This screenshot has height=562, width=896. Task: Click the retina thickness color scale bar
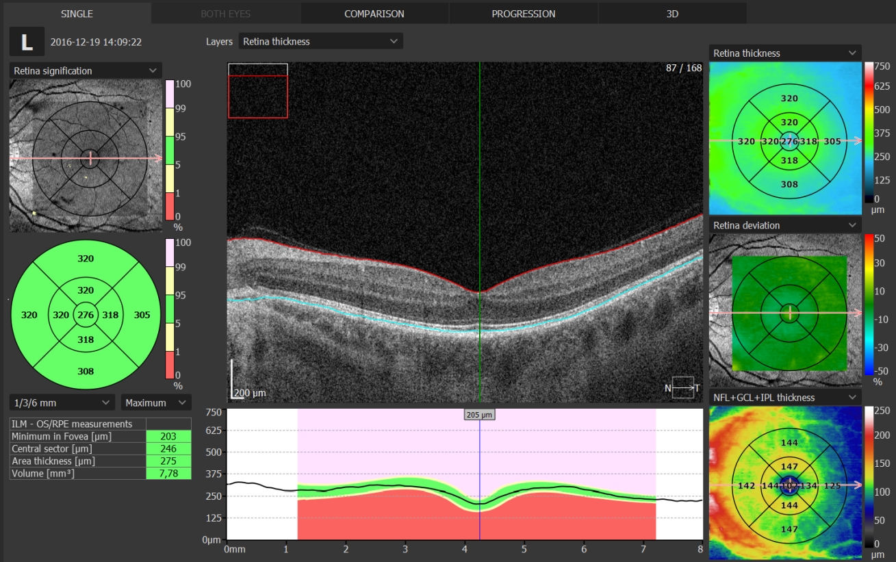point(869,133)
